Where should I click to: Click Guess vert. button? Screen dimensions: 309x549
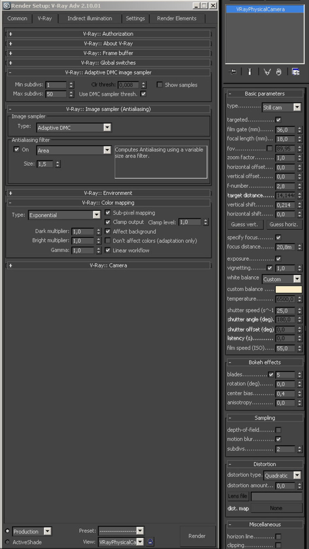pos(244,224)
